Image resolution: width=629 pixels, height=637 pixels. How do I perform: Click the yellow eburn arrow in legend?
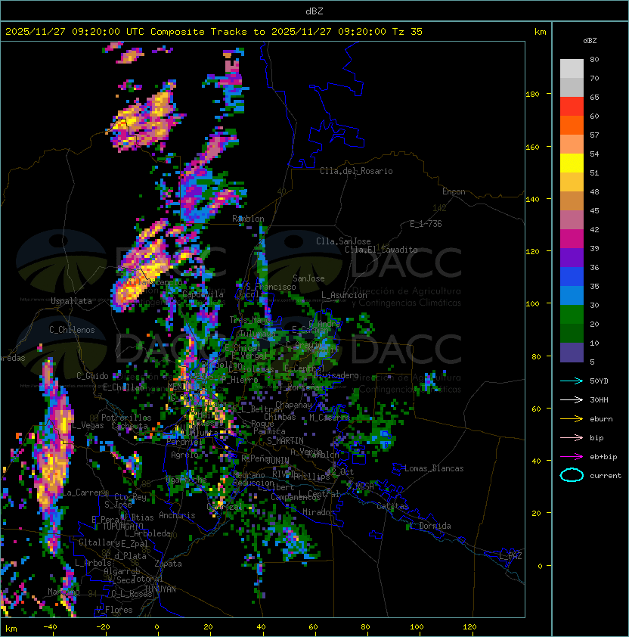[x=572, y=419]
